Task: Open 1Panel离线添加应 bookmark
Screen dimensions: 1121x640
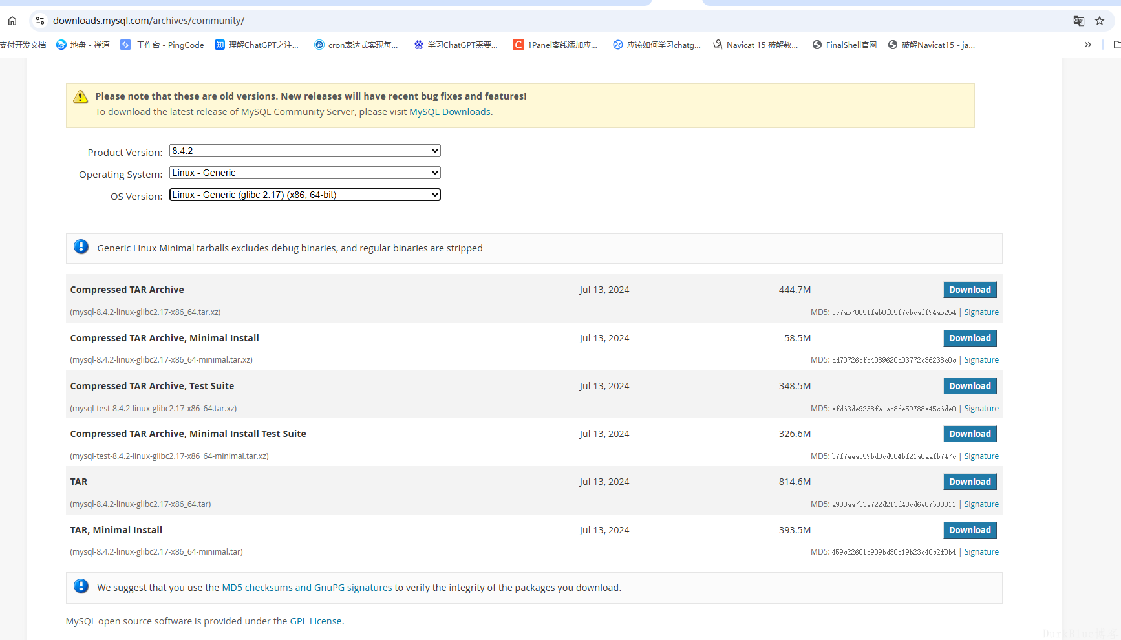Action: coord(555,45)
